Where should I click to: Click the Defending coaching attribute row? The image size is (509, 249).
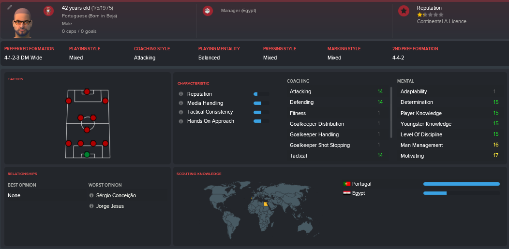tap(338, 103)
